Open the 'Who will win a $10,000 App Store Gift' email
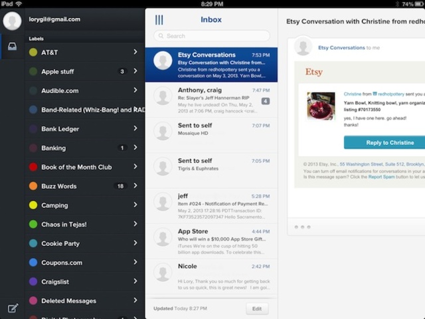The width and height of the screenshot is (425, 319). coord(211,241)
